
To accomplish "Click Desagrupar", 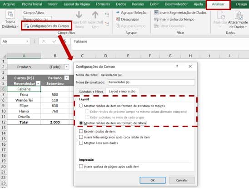I will pos(128,19).
